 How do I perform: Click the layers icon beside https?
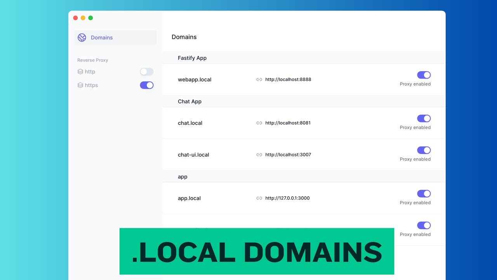tap(80, 85)
